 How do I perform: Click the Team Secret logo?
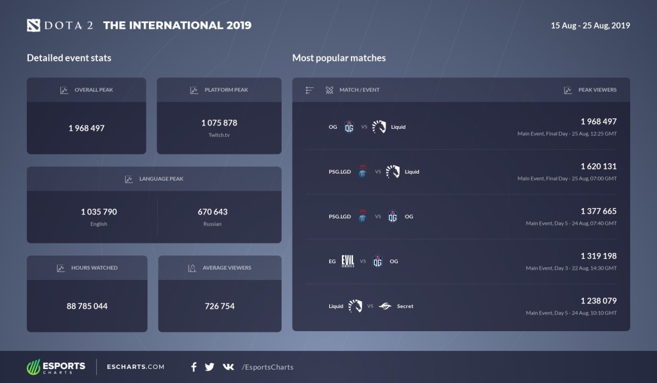[x=385, y=307]
